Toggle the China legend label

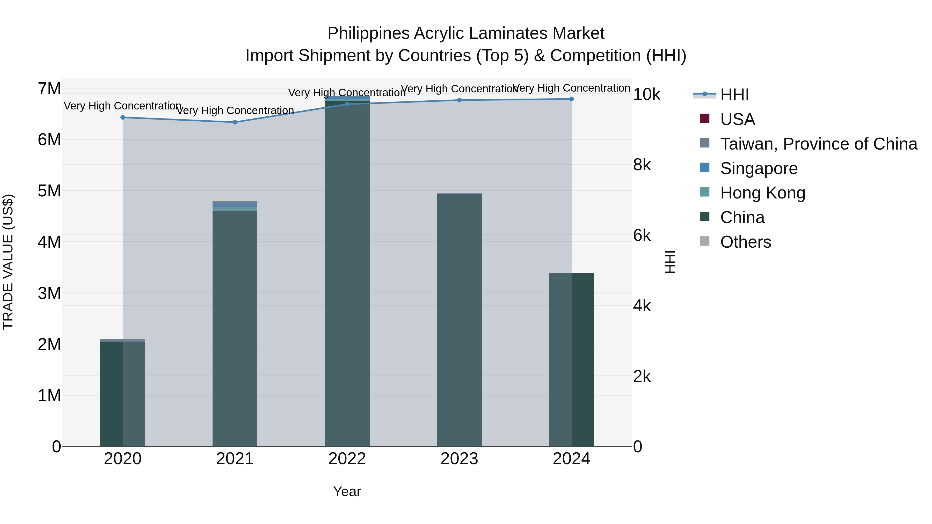pyautogui.click(x=742, y=217)
